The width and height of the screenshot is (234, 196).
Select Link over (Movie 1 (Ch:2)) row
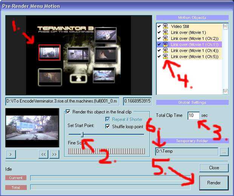[189, 38]
